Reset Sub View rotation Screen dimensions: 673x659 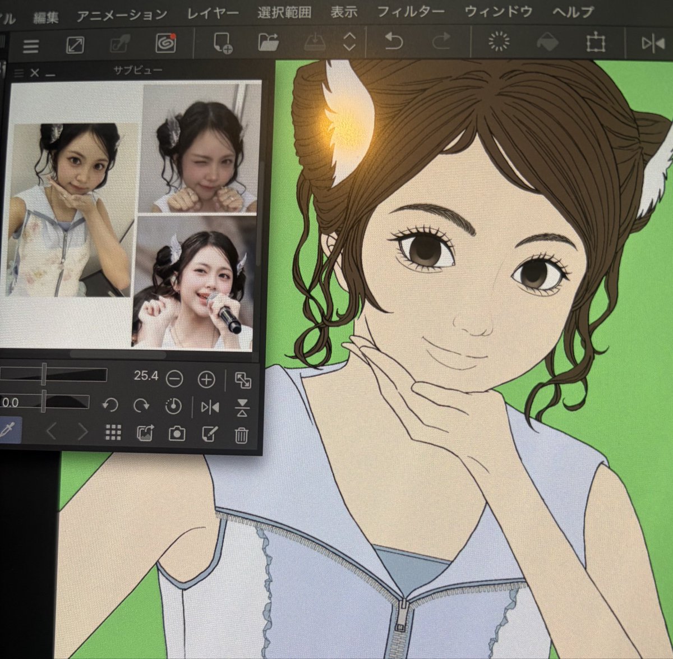174,406
